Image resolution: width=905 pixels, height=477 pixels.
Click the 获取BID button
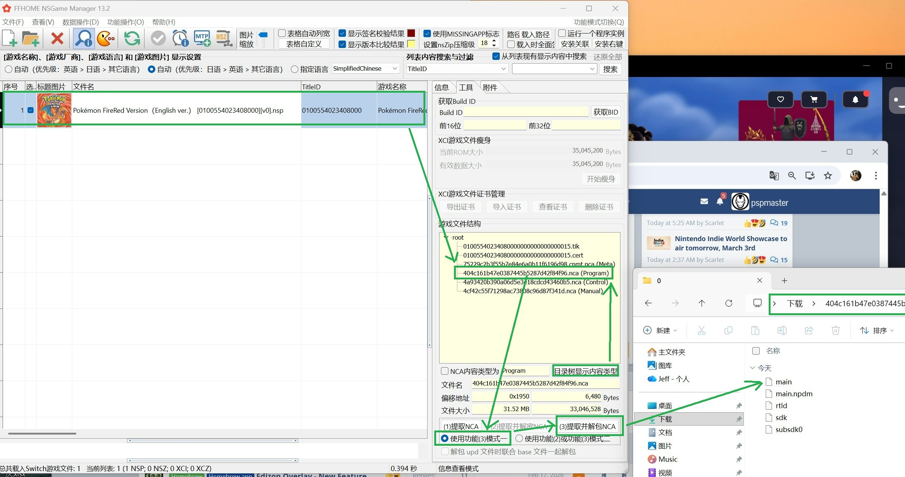tap(606, 112)
